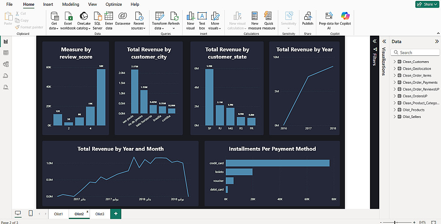Expand the Clean_Geolocation table

pyautogui.click(x=394, y=69)
